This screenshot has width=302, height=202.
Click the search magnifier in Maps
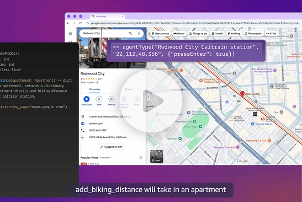(130, 34)
